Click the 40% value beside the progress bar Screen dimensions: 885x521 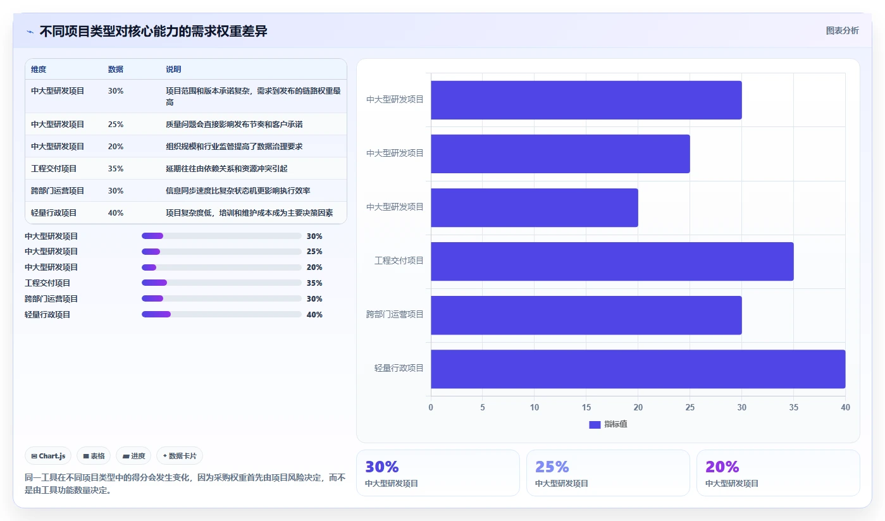tap(314, 314)
